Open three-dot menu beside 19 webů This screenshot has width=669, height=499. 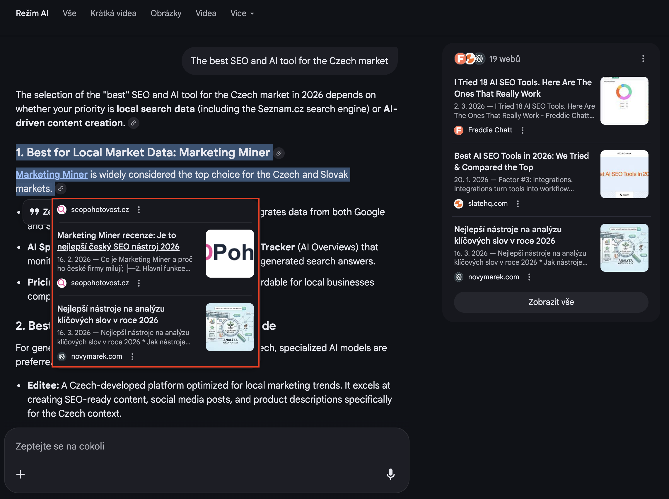(643, 59)
